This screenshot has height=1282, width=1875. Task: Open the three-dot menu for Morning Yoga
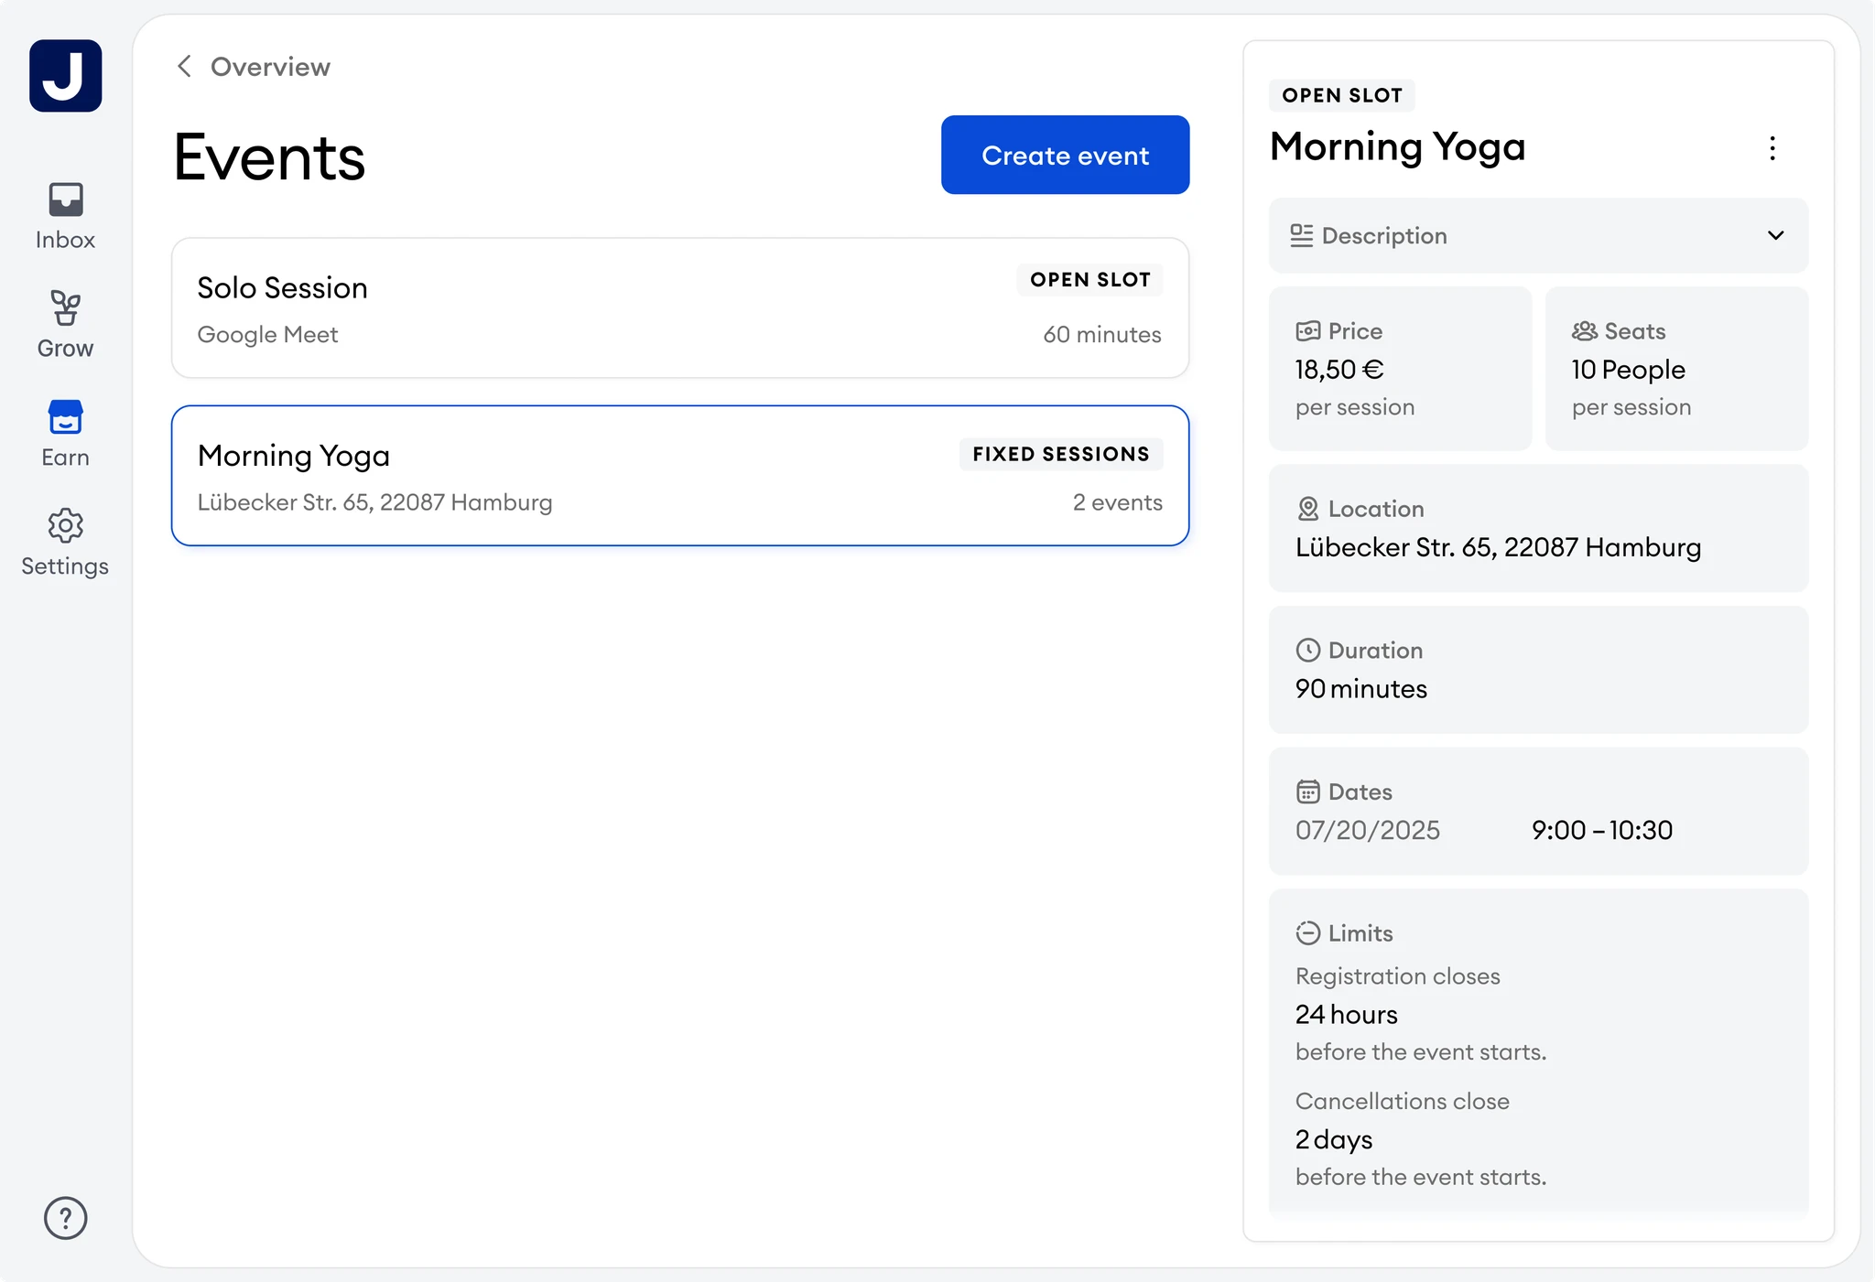(x=1772, y=148)
